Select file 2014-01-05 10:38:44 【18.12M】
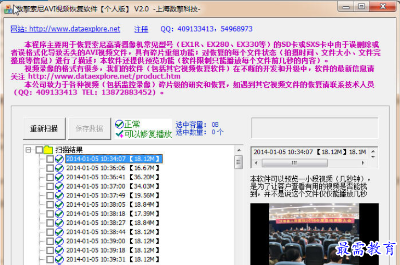Viewport: 400px width, 265px height. (113, 232)
